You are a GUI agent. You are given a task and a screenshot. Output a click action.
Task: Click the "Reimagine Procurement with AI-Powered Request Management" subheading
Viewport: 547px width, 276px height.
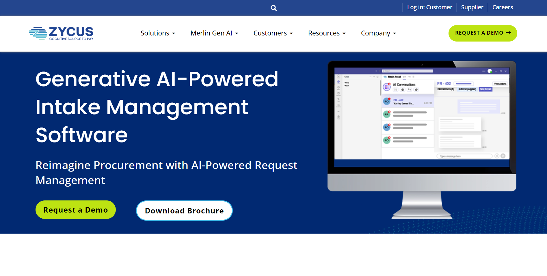click(x=166, y=172)
